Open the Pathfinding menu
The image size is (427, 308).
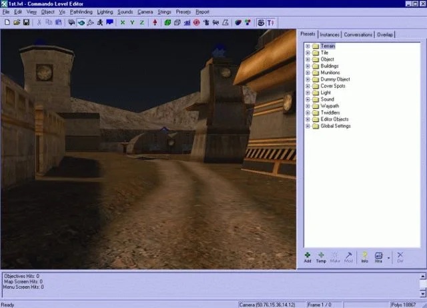(81, 12)
